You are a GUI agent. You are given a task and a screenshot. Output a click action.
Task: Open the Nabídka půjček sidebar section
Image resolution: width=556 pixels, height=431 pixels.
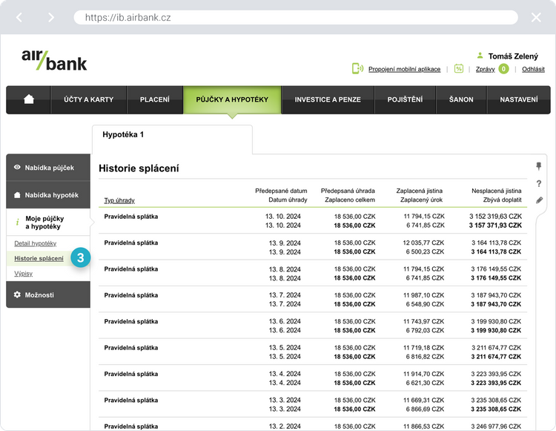click(x=48, y=168)
